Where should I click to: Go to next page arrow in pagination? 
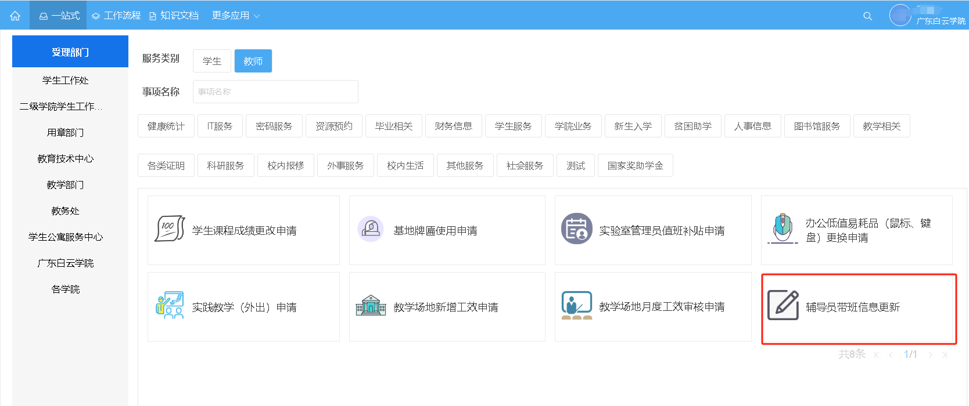point(930,355)
